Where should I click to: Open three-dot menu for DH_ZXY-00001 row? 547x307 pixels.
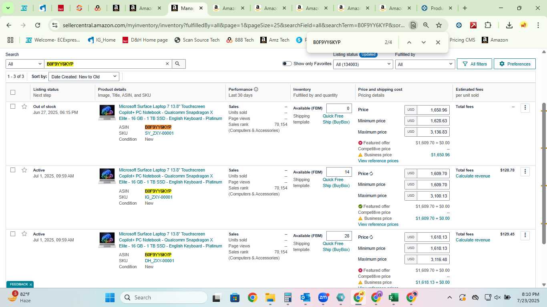pos(525,235)
